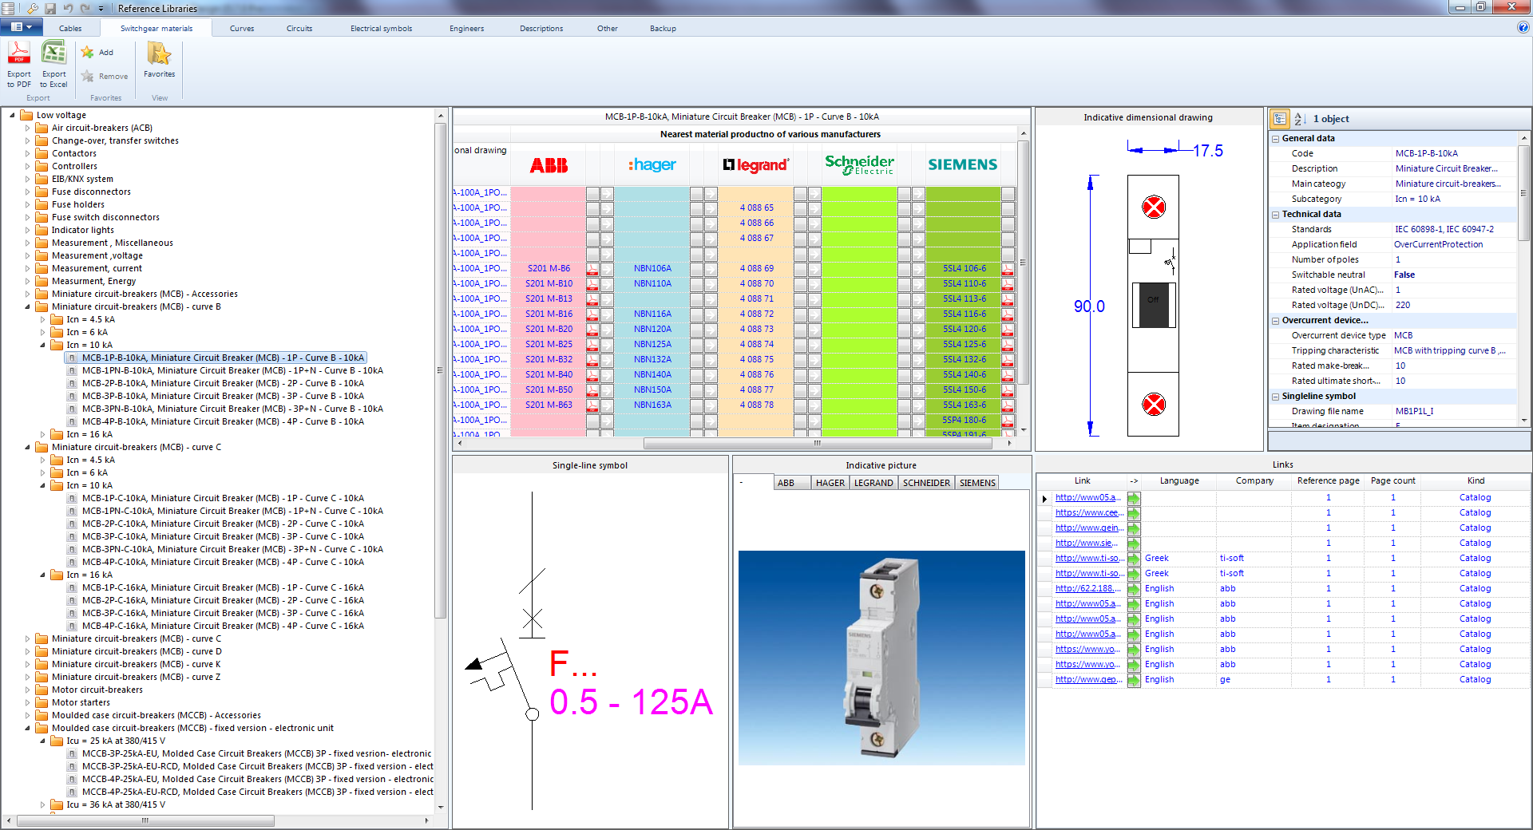Open the help icon at top right
1533x830 pixels.
pyautogui.click(x=1523, y=27)
